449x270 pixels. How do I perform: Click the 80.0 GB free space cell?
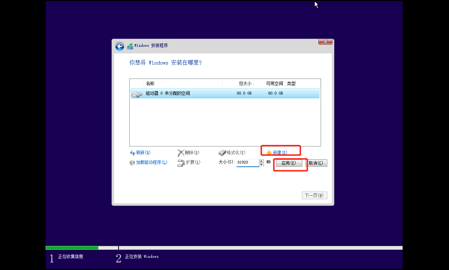(x=275, y=93)
